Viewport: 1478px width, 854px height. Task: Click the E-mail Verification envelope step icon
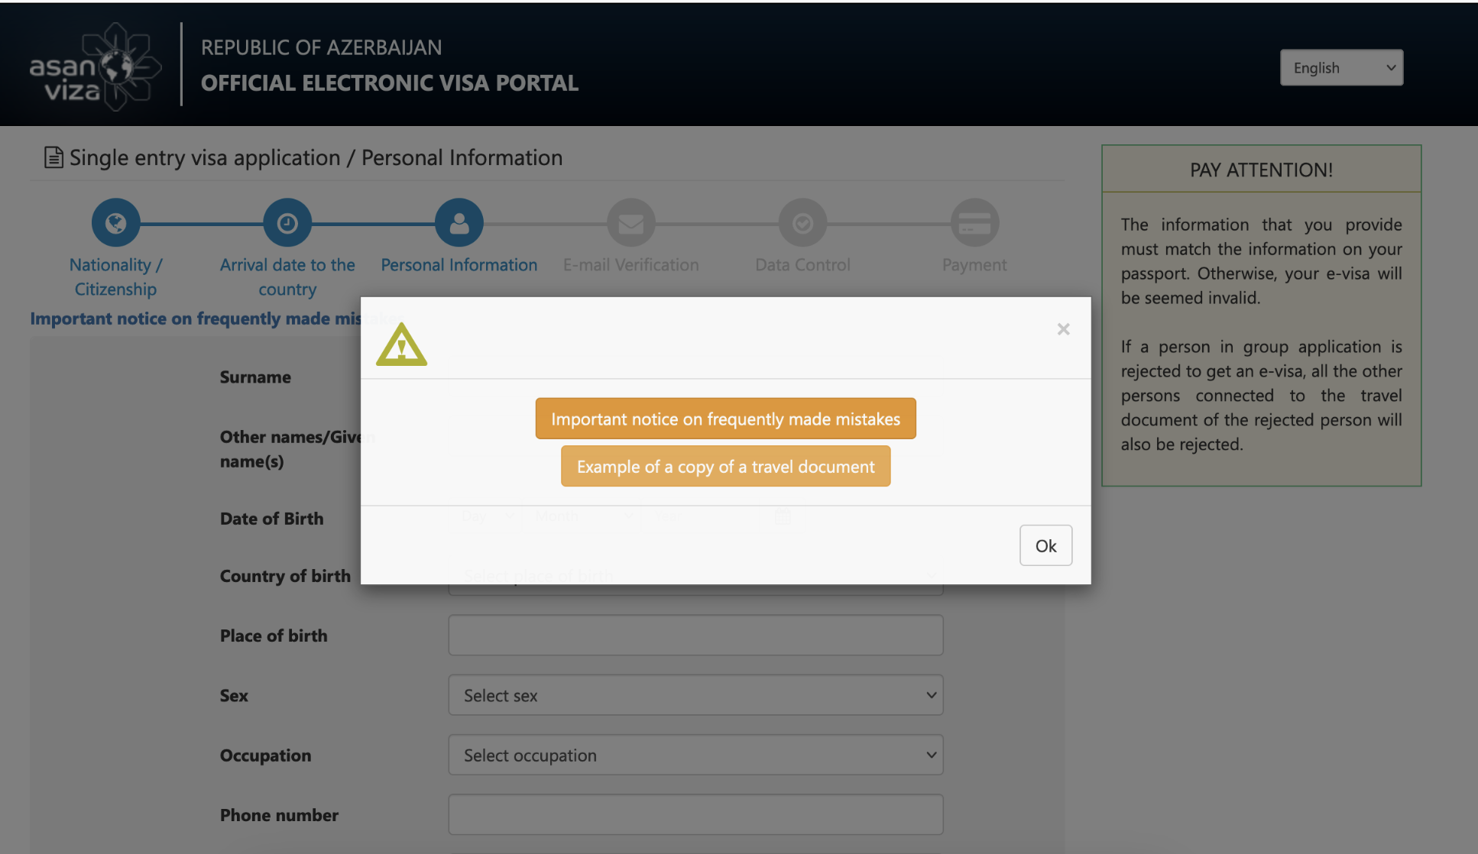click(x=630, y=223)
